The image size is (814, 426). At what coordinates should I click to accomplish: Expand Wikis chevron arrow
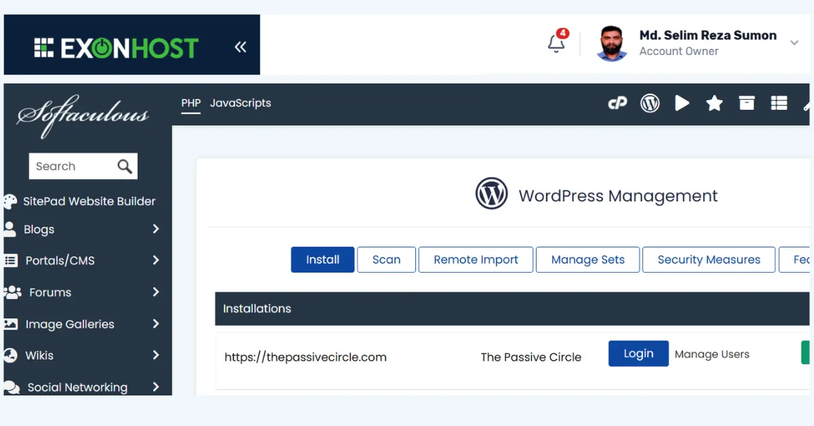pyautogui.click(x=155, y=355)
